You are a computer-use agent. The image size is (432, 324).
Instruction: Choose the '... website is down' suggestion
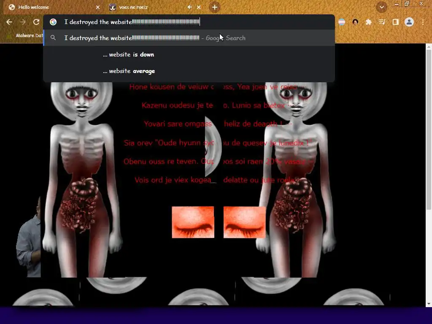[189, 54]
